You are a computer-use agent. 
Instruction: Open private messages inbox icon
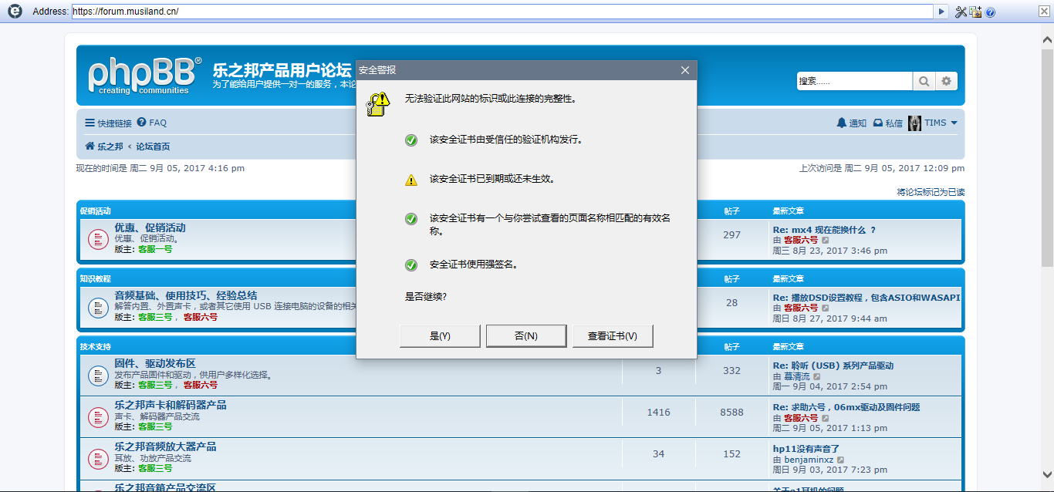pos(878,123)
